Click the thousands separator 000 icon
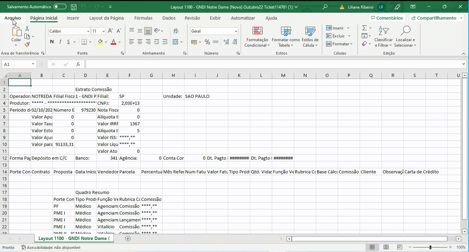The width and height of the screenshot is (469, 252). pos(216,42)
